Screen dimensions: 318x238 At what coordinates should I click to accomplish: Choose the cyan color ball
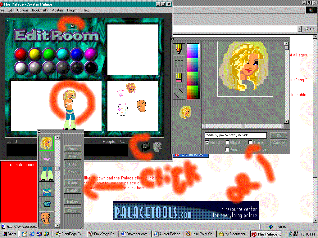[63, 54]
